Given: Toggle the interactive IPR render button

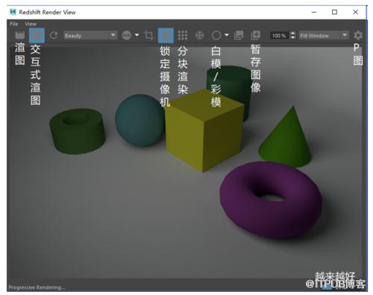Looking at the screenshot, I should coord(37,35).
